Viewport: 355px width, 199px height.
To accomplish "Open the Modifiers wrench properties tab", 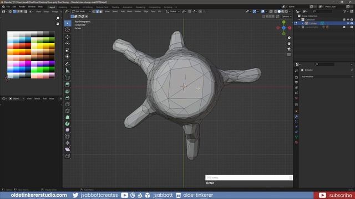I will pyautogui.click(x=296, y=117).
